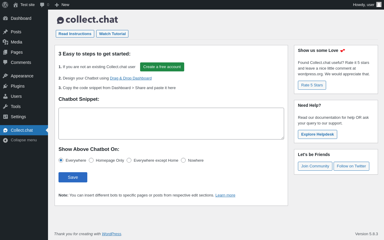
Task: Choose Everywhere except Home radio button
Action: click(129, 160)
